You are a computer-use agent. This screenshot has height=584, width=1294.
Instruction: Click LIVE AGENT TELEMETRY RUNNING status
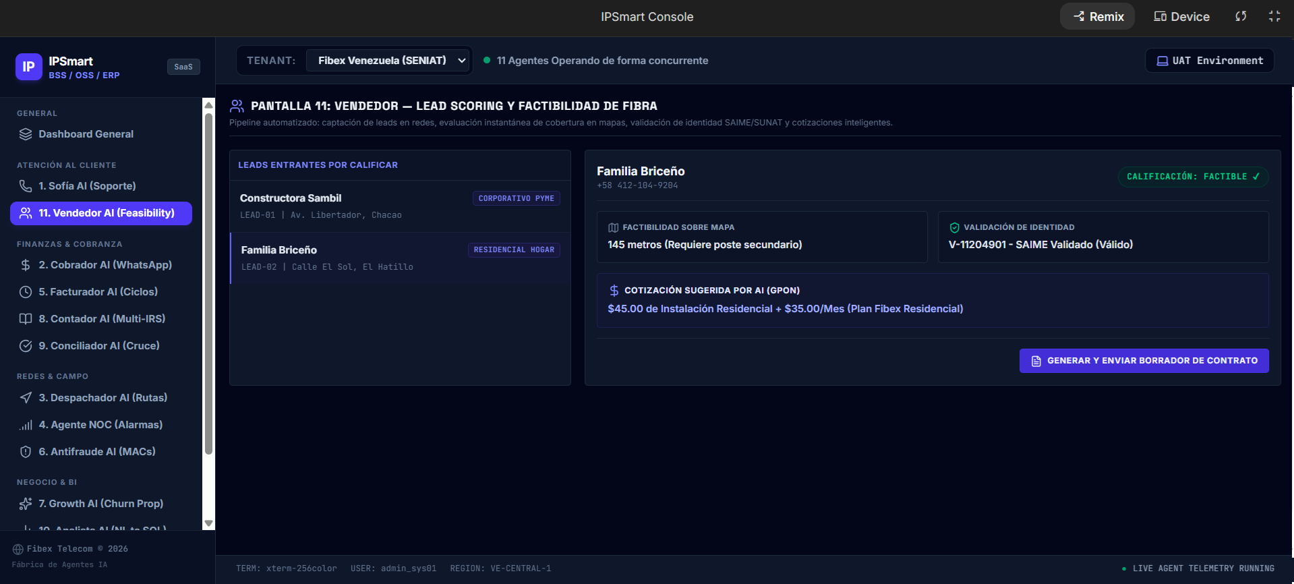click(x=1198, y=568)
